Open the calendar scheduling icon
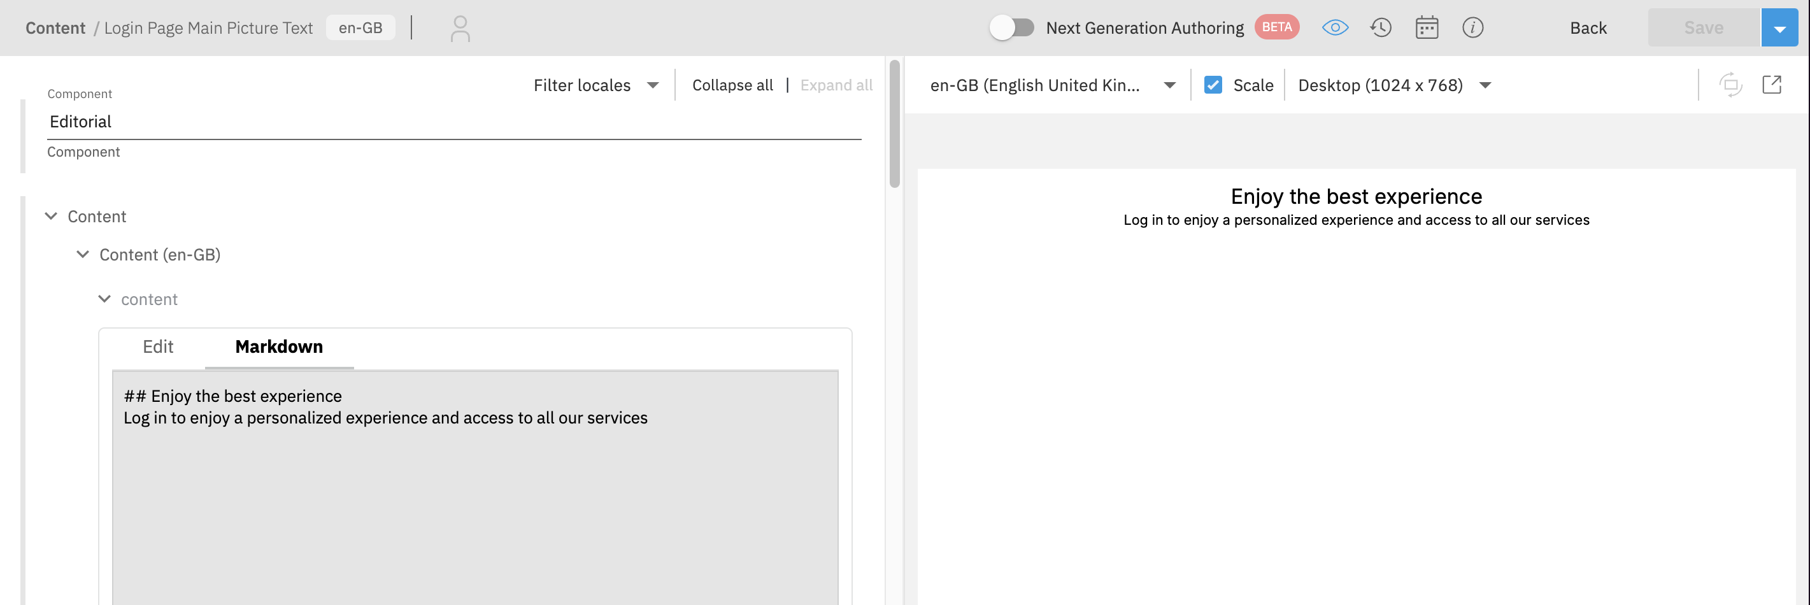 click(1427, 28)
